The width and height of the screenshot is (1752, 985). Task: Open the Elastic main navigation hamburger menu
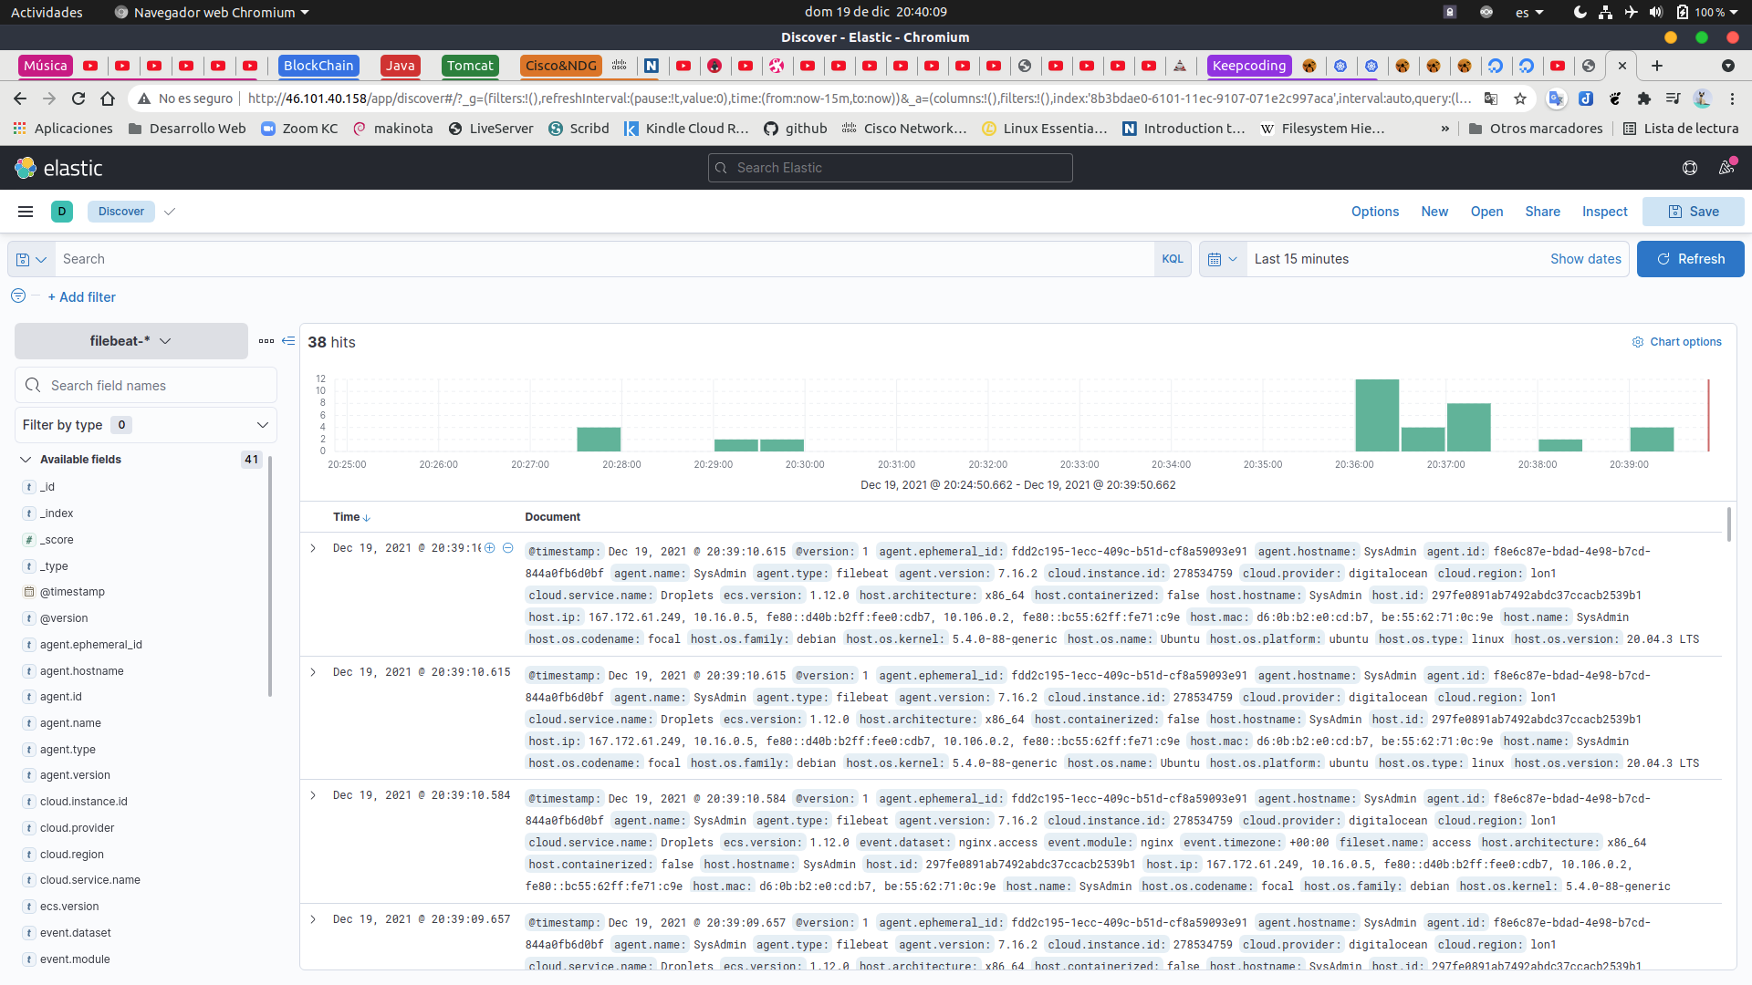(x=25, y=212)
